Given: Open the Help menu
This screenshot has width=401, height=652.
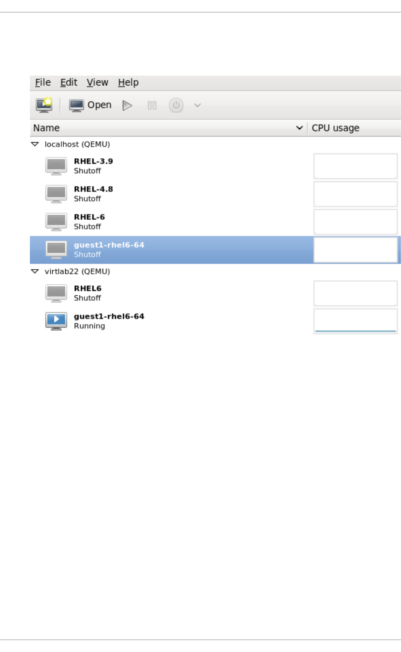Looking at the screenshot, I should tap(128, 82).
